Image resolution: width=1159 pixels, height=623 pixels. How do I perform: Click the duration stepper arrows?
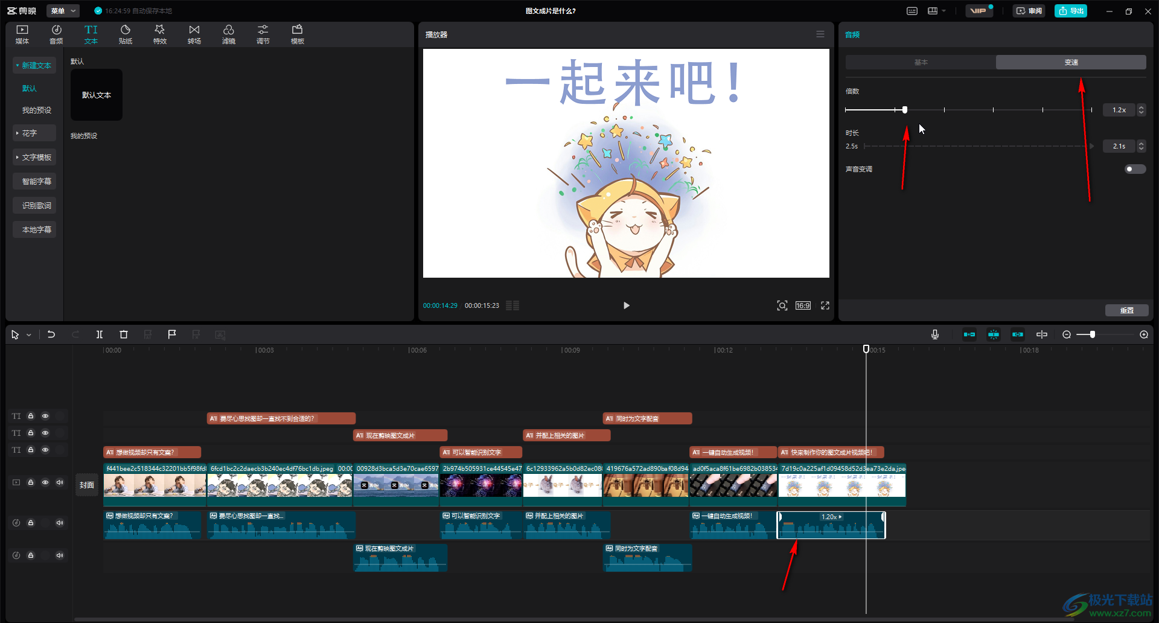(1141, 146)
